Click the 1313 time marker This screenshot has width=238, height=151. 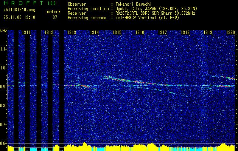pos(72,32)
